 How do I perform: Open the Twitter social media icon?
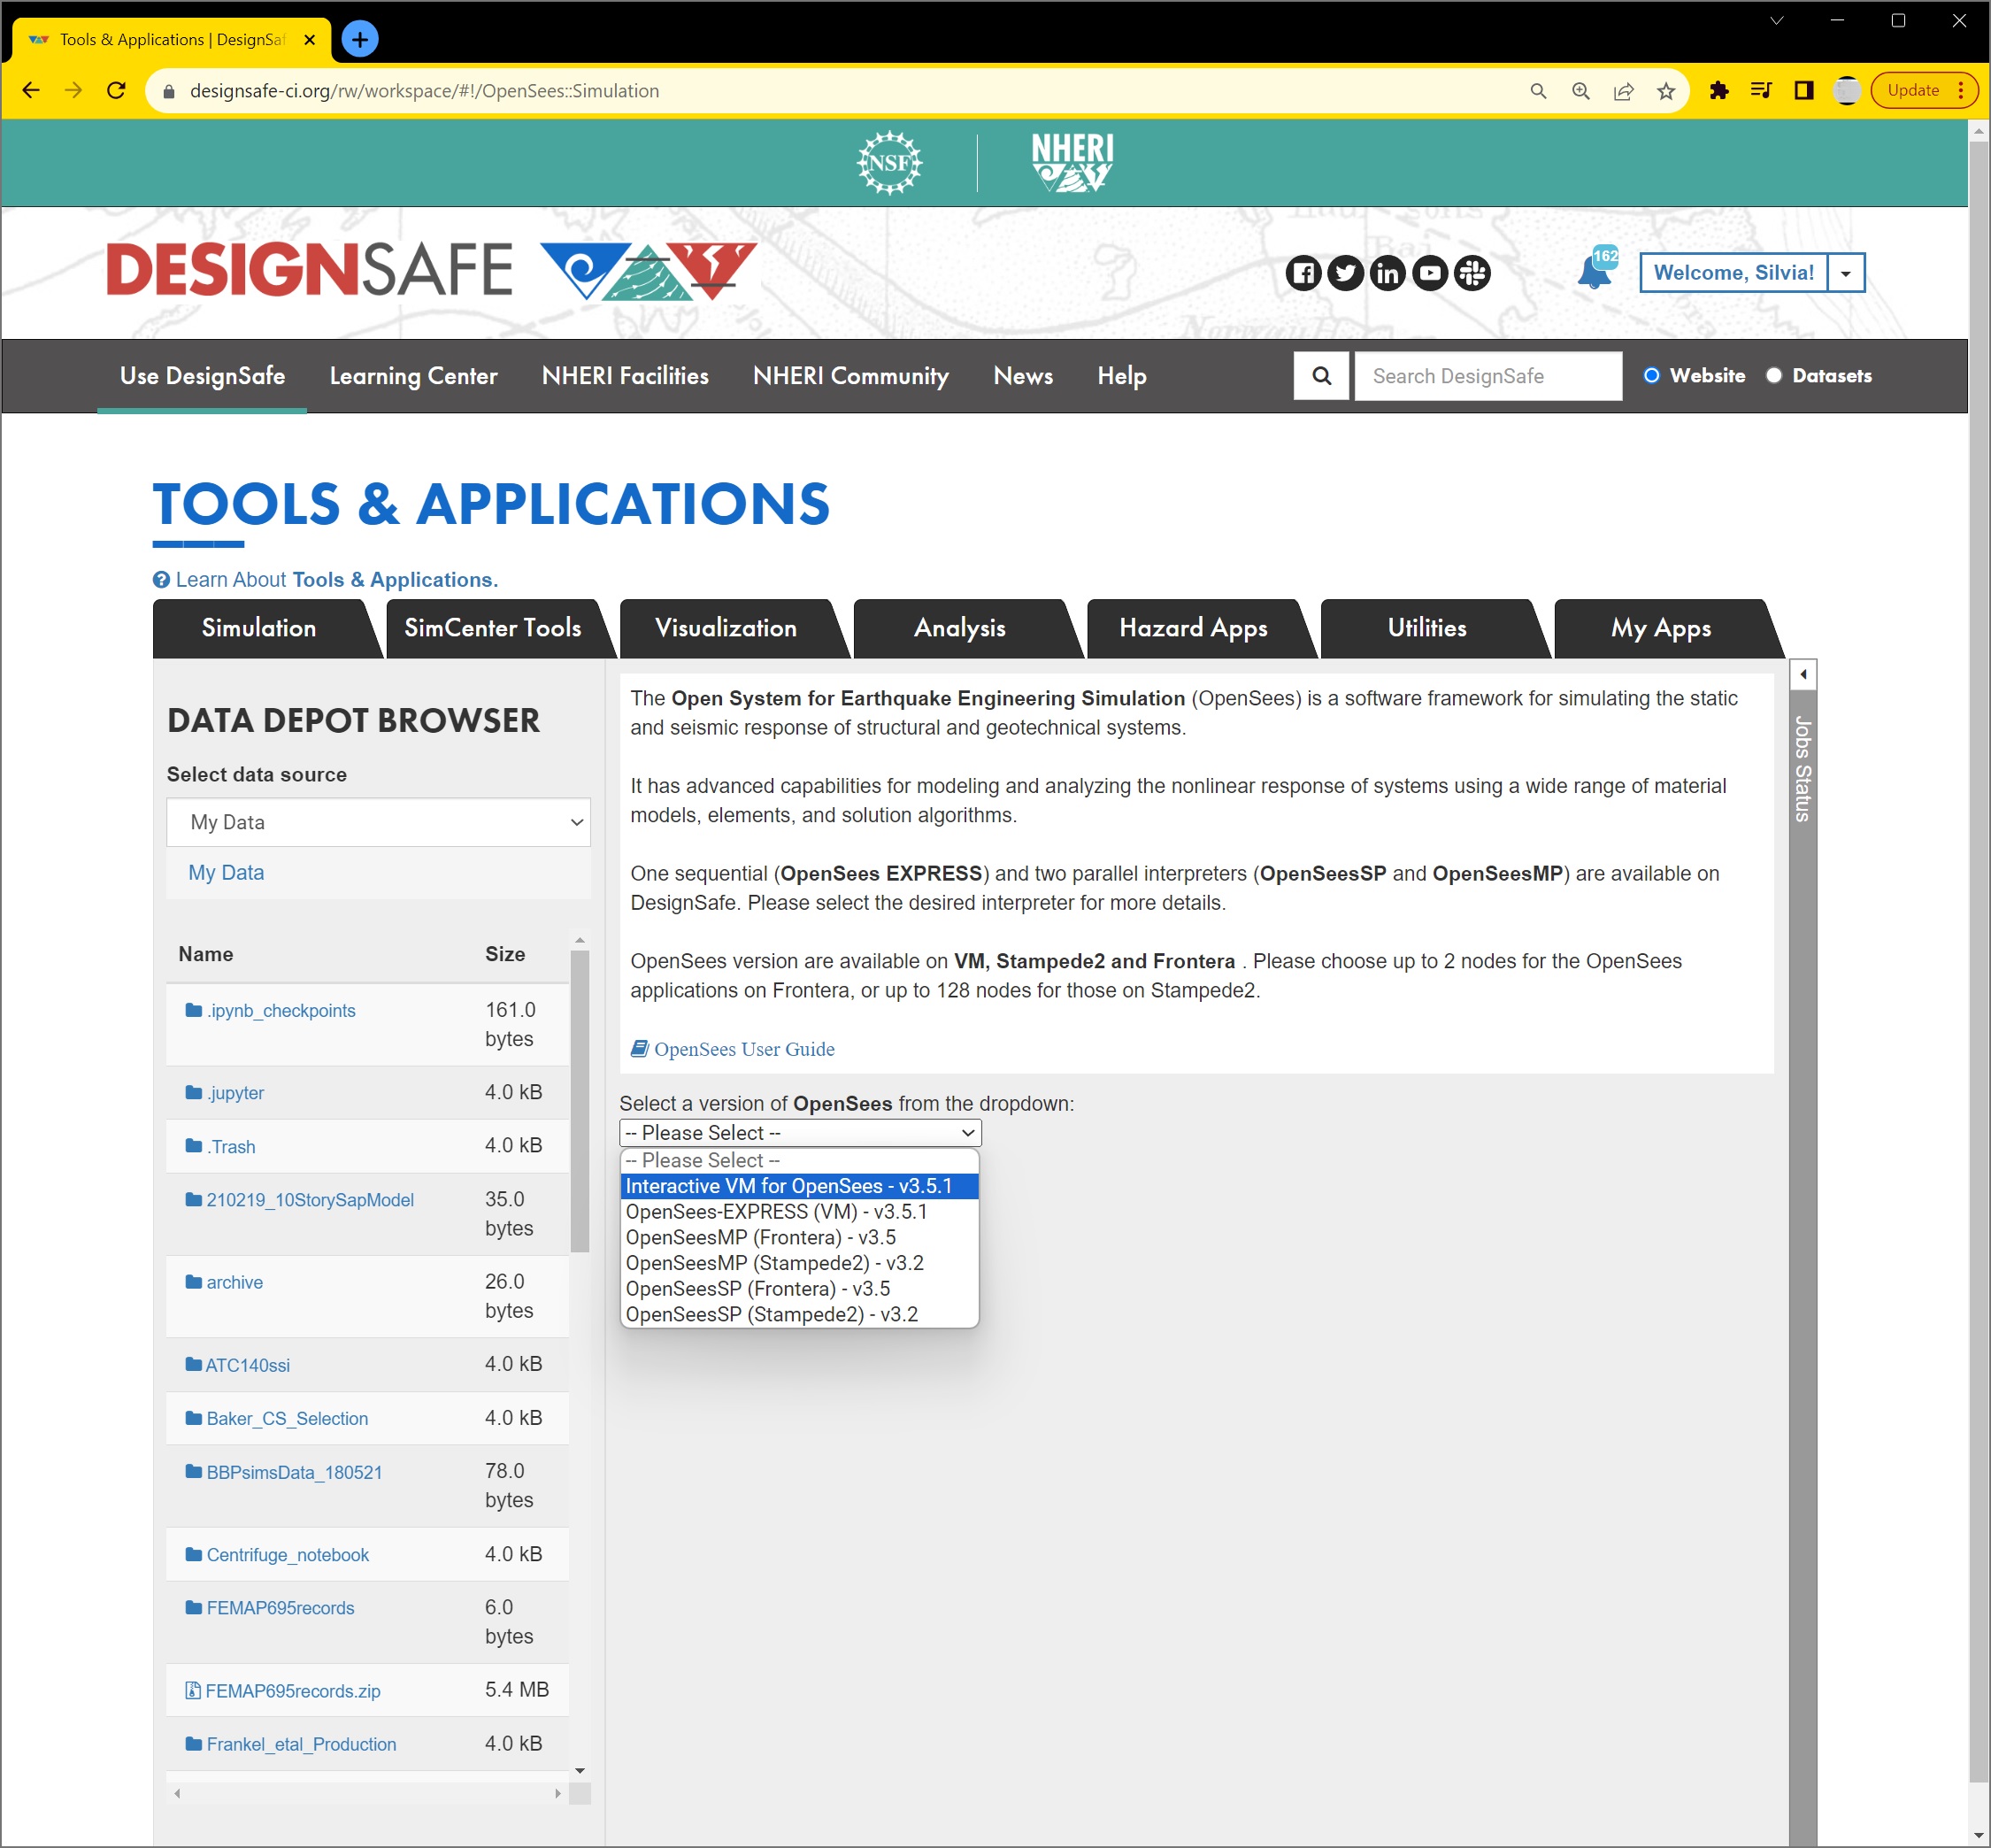[1346, 272]
